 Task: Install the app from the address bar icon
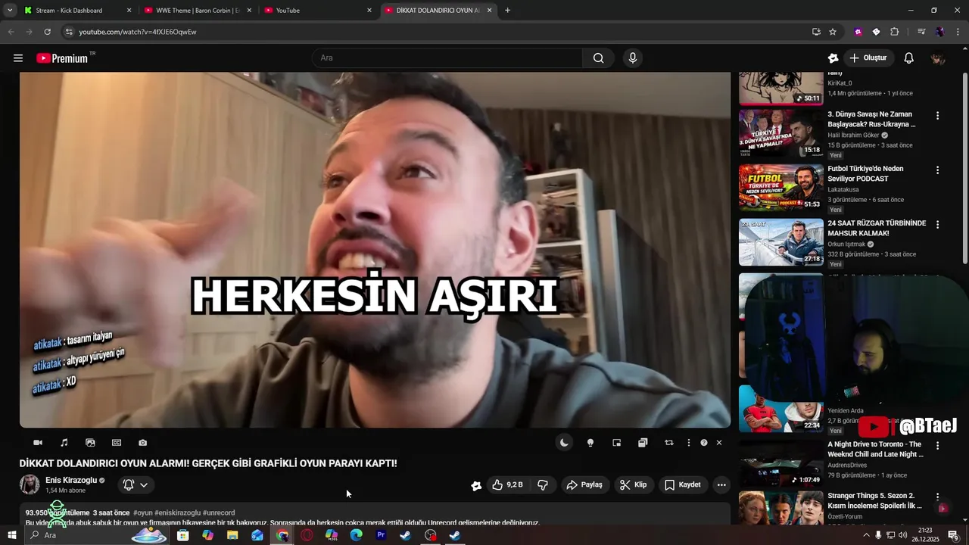click(x=816, y=32)
